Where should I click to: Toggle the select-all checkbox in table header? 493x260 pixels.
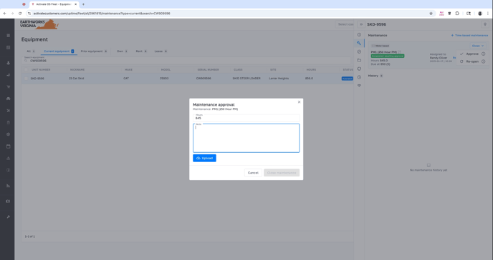tap(26, 69)
